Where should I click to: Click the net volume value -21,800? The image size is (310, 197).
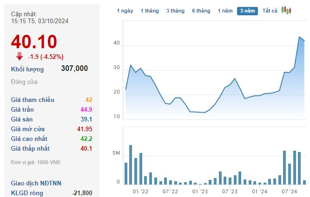82,193
